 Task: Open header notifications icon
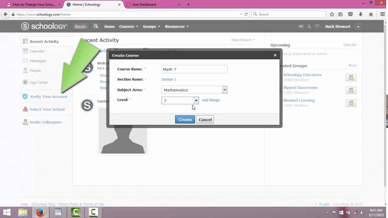(x=317, y=26)
